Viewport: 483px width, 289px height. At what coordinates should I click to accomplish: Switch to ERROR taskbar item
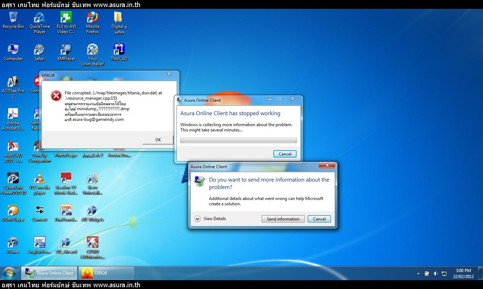pyautogui.click(x=106, y=273)
